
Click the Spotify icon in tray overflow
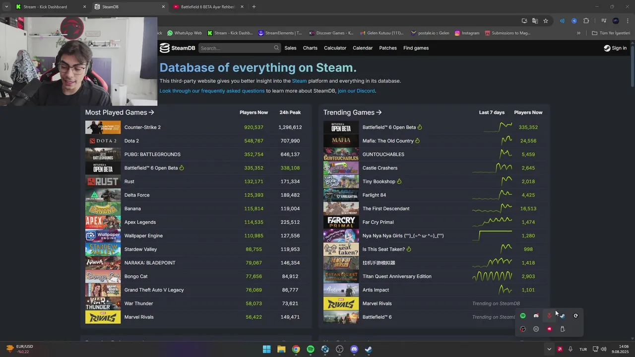click(522, 316)
